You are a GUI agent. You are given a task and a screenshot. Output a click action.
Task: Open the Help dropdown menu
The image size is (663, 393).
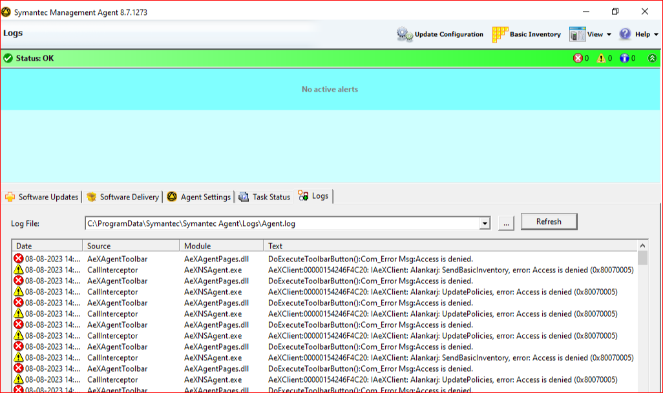tap(638, 34)
